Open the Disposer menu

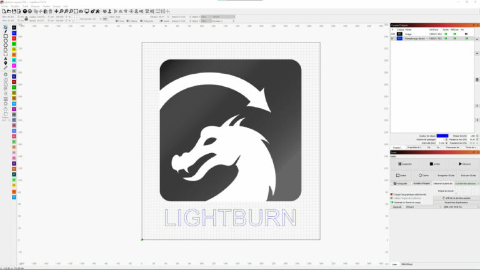click(36, 6)
